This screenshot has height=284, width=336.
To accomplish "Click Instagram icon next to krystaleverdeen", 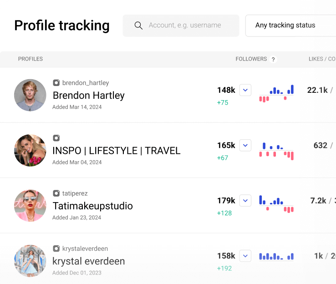I will click(x=56, y=248).
